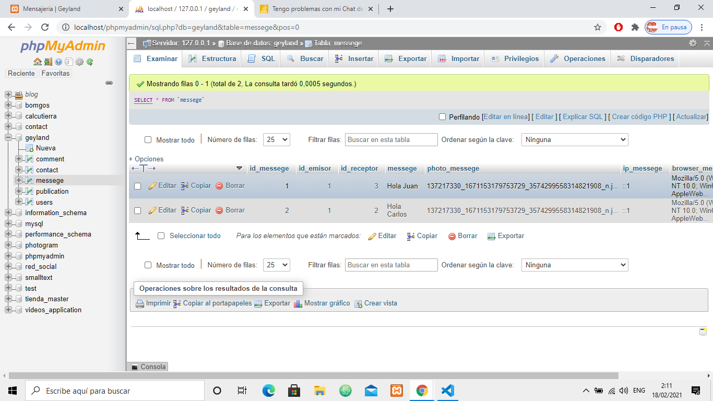Open File Explorer from the taskbar
The height and width of the screenshot is (401, 713).
click(320, 391)
